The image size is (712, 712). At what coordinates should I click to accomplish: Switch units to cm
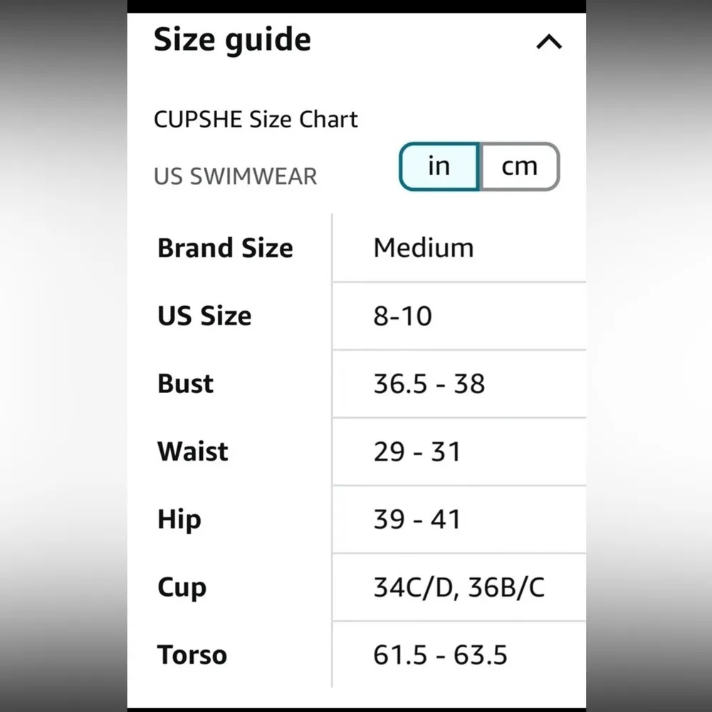[x=520, y=167]
